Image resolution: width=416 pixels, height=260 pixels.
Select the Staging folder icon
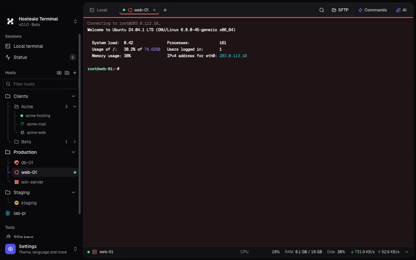(8, 193)
